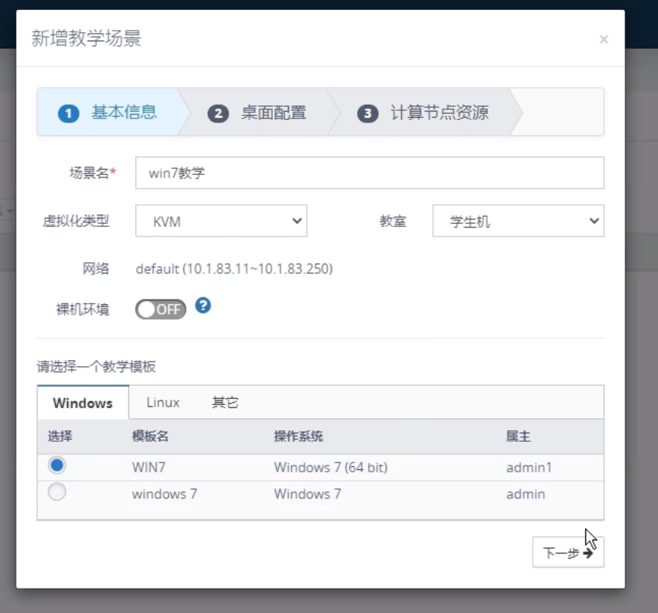Select the WIN7 template radio button
The height and width of the screenshot is (613, 658).
(x=57, y=465)
